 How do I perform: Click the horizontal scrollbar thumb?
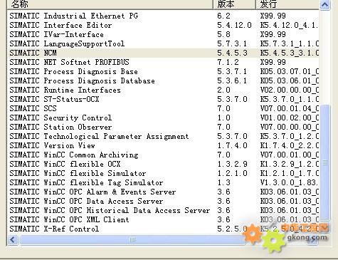pyautogui.click(x=132, y=240)
